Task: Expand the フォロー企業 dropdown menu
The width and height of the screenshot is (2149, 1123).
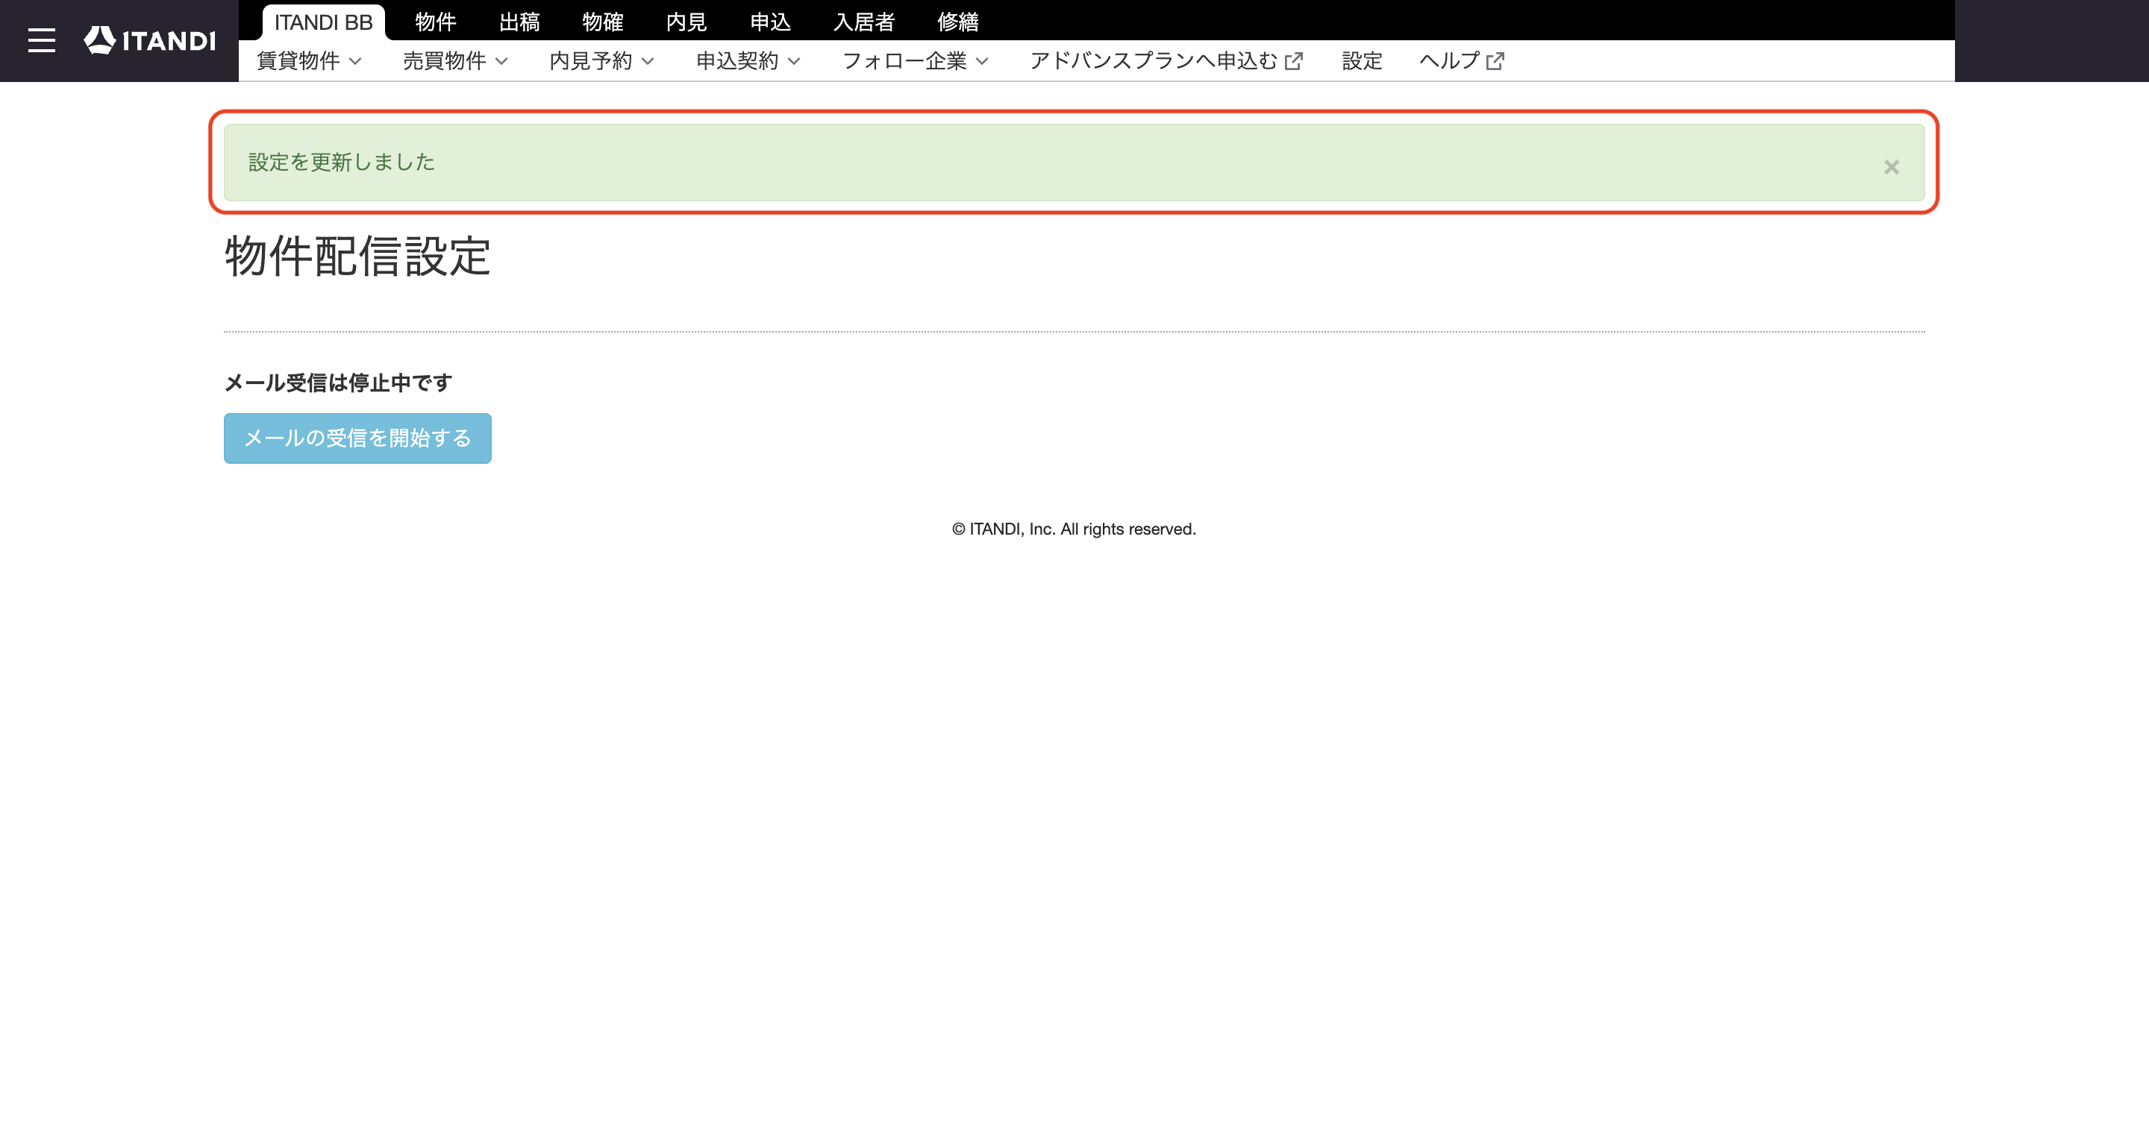Action: 915,61
